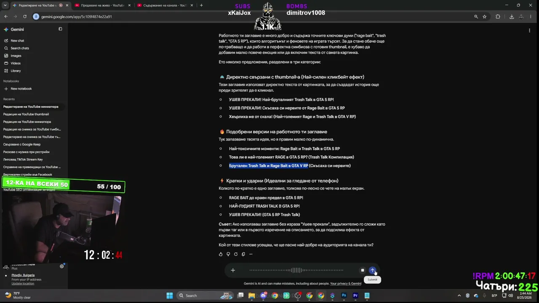
Task: Copy the Gemini response
Action: [243, 254]
